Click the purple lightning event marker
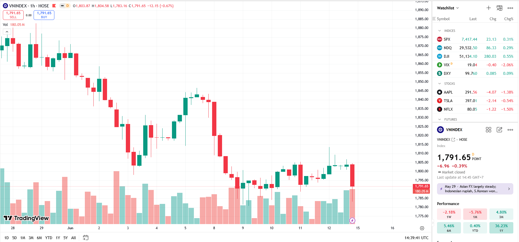This screenshot has height=242, width=519. (352, 220)
